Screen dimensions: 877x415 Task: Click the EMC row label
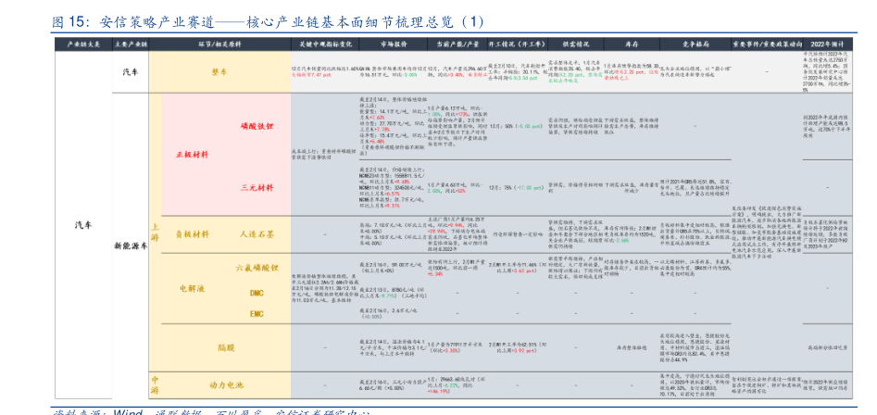257,314
